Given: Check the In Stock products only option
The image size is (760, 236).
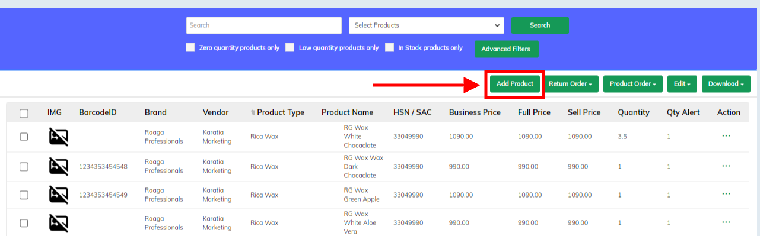Looking at the screenshot, I should pos(389,47).
